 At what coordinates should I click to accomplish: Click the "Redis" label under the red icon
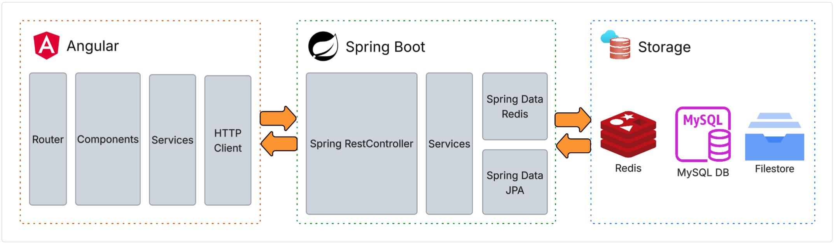click(x=628, y=168)
